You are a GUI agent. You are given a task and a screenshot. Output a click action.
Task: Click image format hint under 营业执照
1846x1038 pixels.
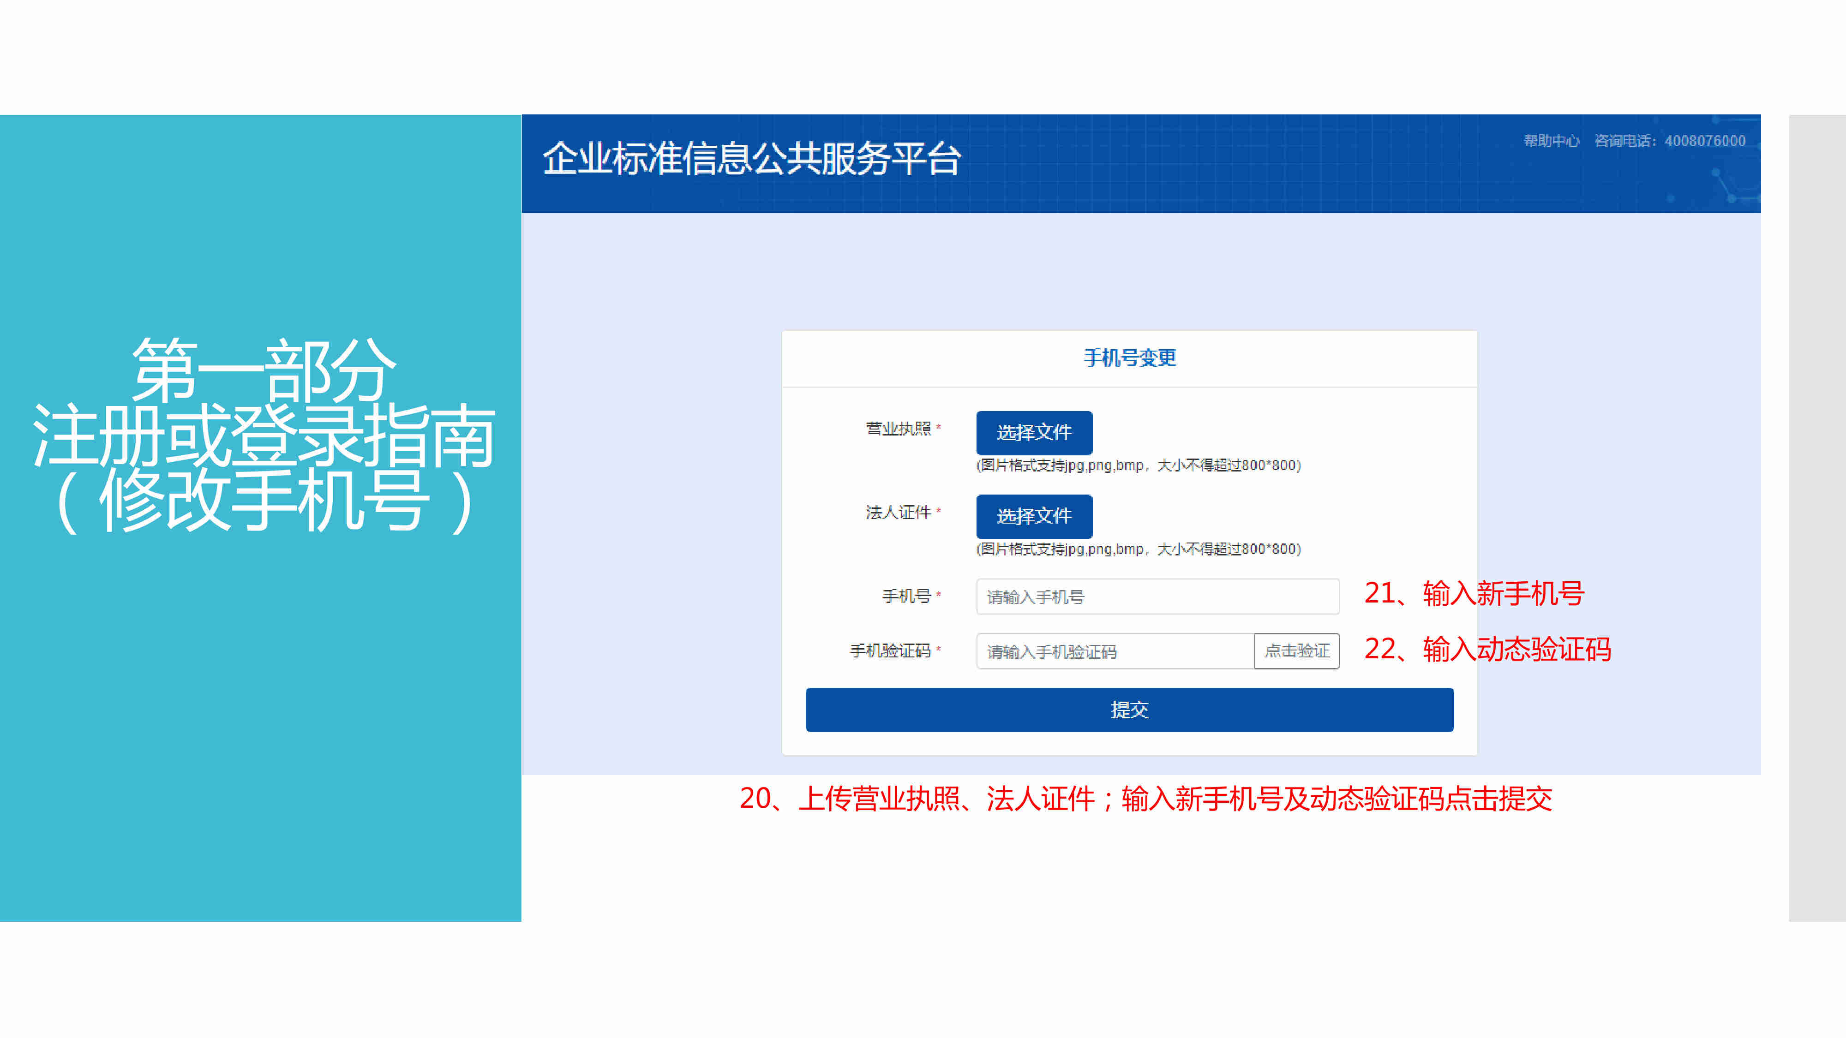point(1138,465)
